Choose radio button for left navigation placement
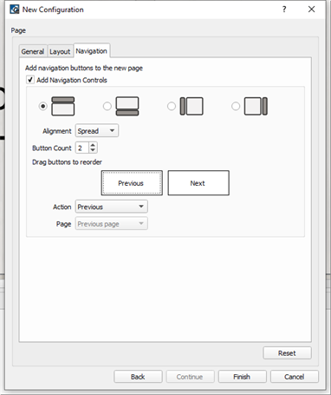Image resolution: width=331 pixels, height=395 pixels. [172, 106]
